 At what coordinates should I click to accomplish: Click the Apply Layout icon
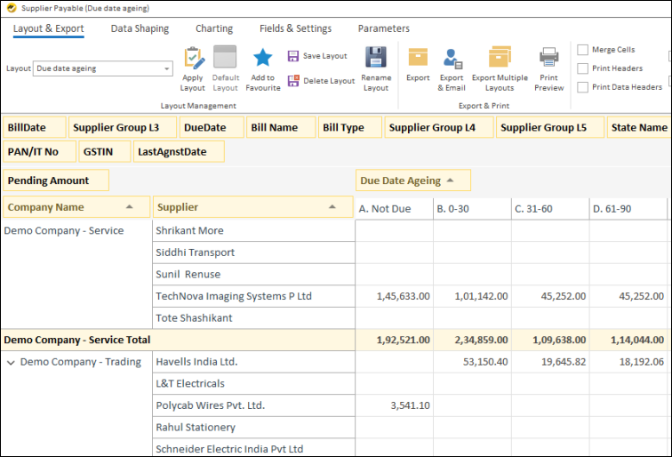(x=193, y=59)
